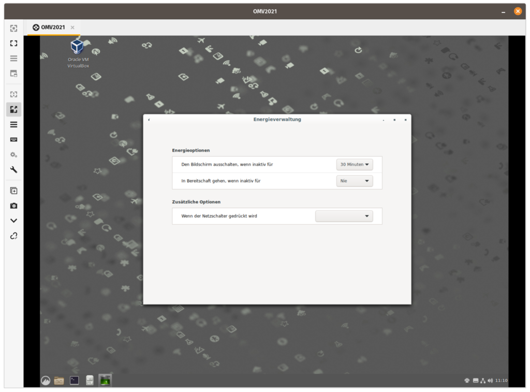Toggle fullscreen mode from the Remmina sidebar
This screenshot has width=530, height=392.
point(13,43)
